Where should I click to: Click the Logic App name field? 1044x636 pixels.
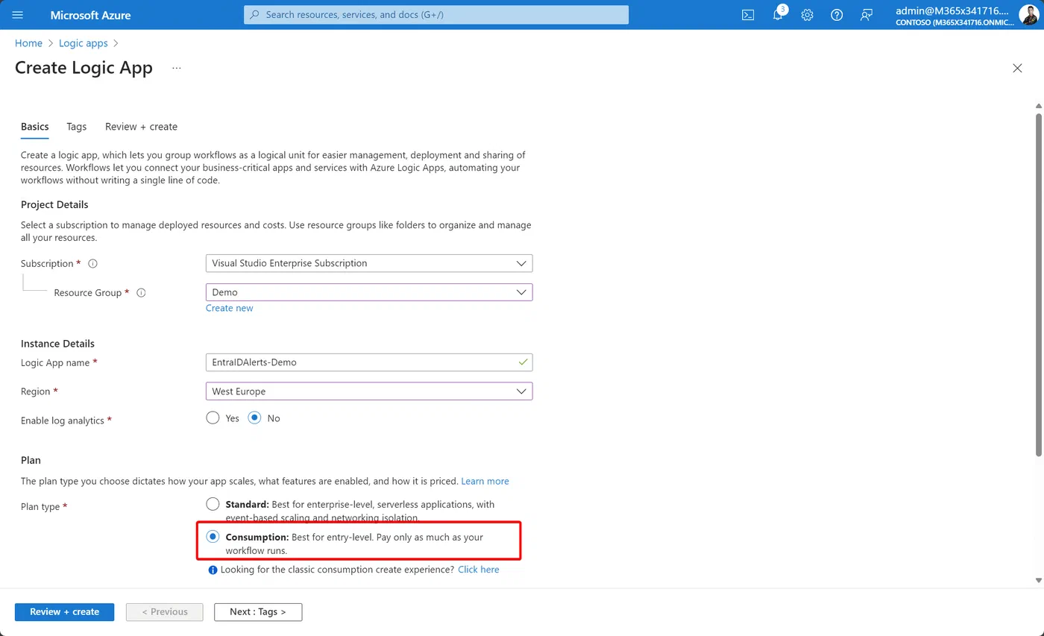369,362
